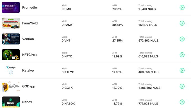Click NFTCircle's circled chevron icon
The height and width of the screenshot is (109, 191).
182,55
